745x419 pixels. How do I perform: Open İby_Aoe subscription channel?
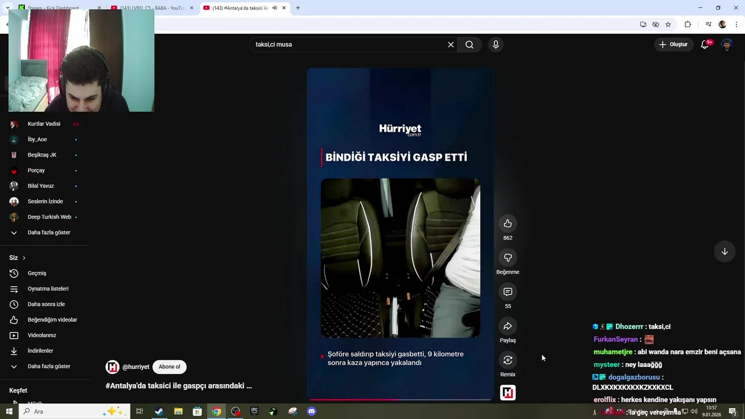(45, 139)
